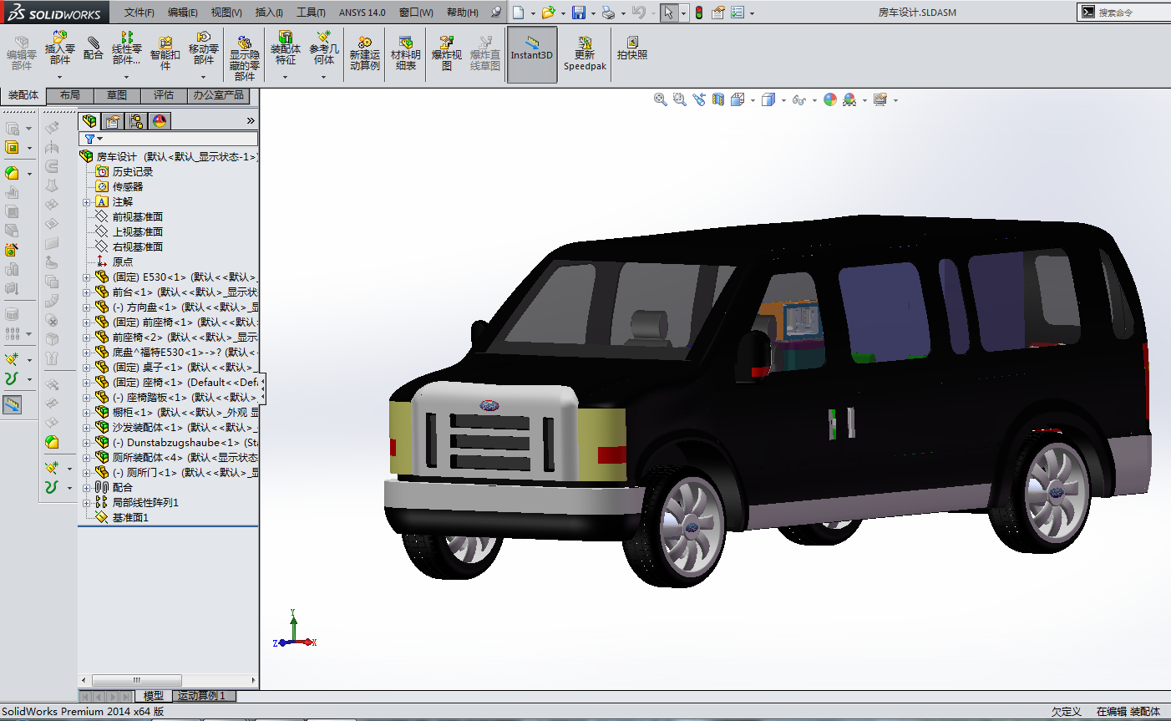Expand the 配合 mates folder
Viewport: 1171px width, 721px height.
tap(86, 488)
